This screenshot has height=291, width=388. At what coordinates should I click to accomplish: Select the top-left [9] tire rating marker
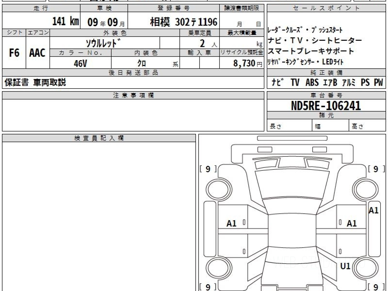[208, 169]
